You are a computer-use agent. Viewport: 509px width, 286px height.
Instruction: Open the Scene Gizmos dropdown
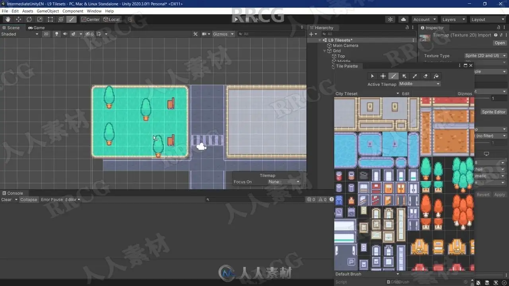pyautogui.click(x=223, y=34)
